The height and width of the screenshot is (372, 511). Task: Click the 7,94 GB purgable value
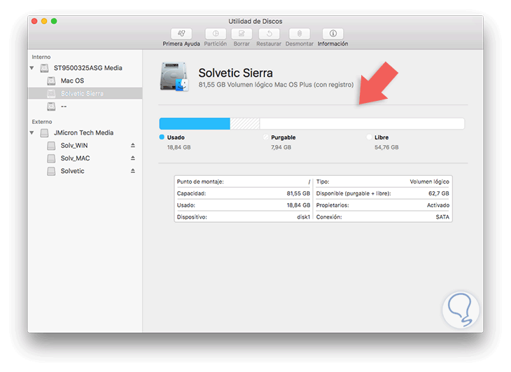[x=281, y=147]
